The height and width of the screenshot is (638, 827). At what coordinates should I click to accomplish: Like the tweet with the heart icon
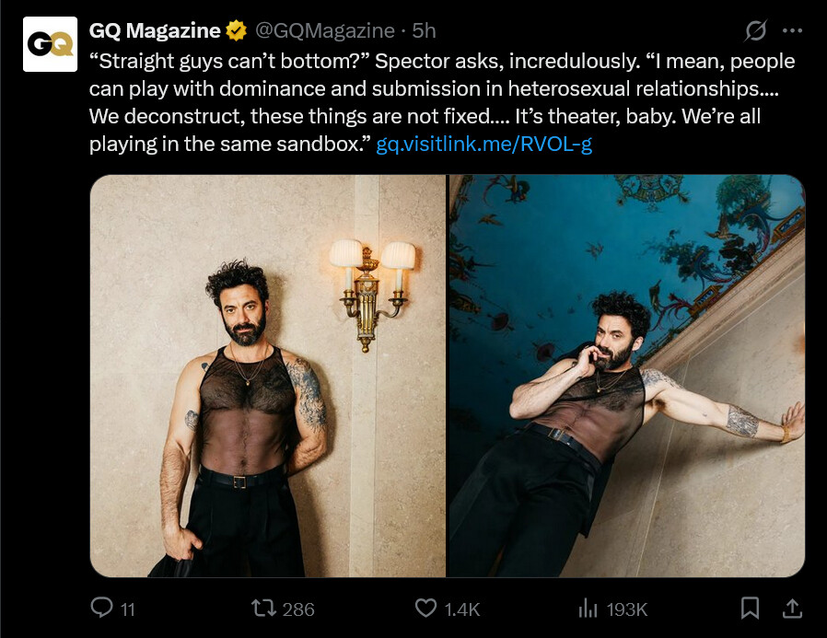425,608
